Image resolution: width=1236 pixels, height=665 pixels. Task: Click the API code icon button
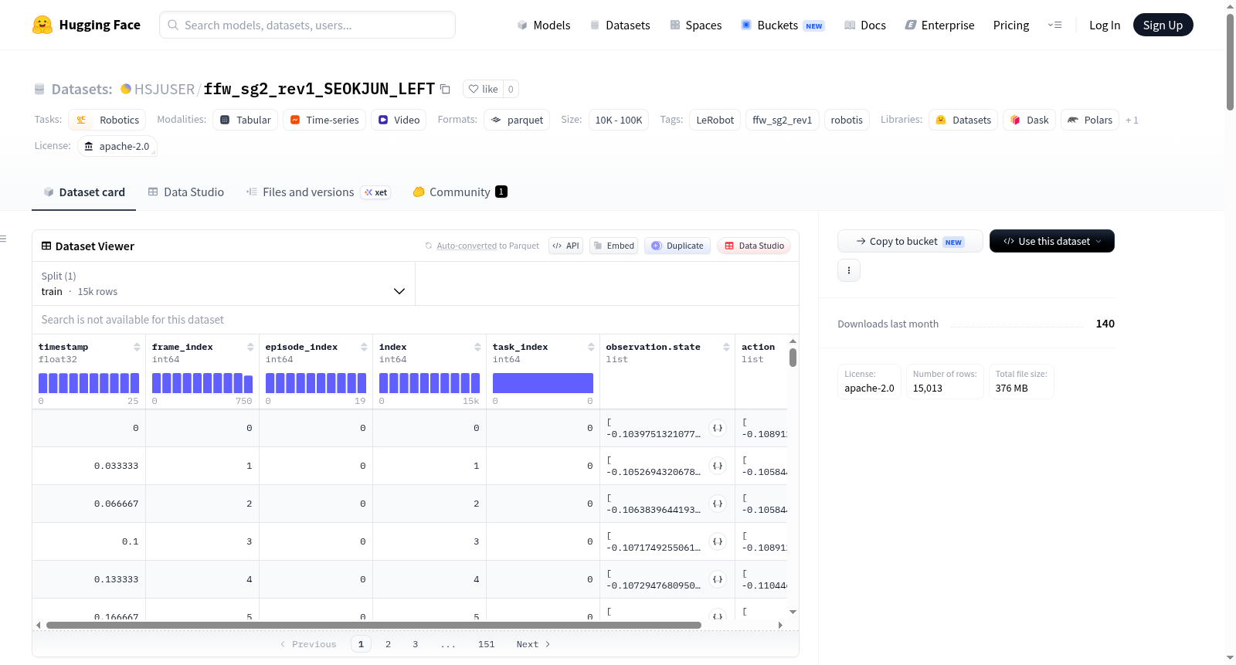[x=565, y=246]
